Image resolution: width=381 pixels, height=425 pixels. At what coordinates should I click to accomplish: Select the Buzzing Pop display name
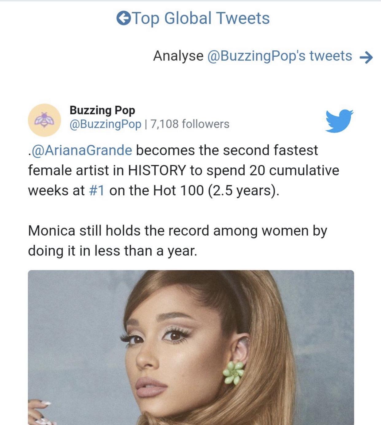click(102, 110)
